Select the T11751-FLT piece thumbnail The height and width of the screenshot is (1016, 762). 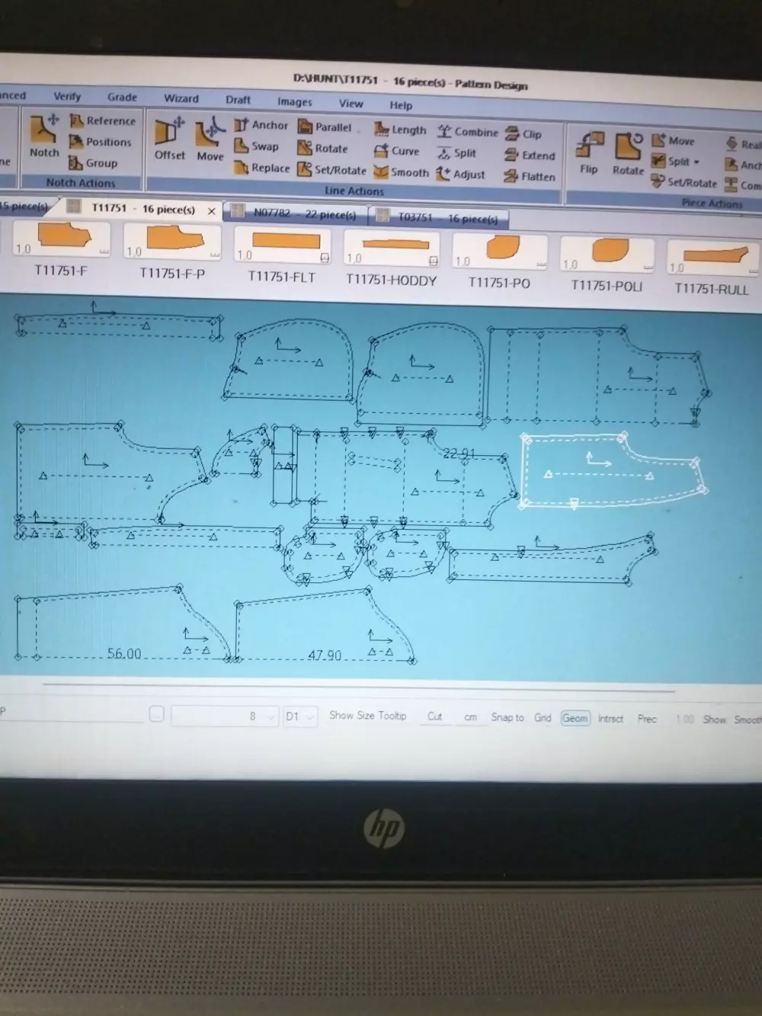pyautogui.click(x=282, y=255)
